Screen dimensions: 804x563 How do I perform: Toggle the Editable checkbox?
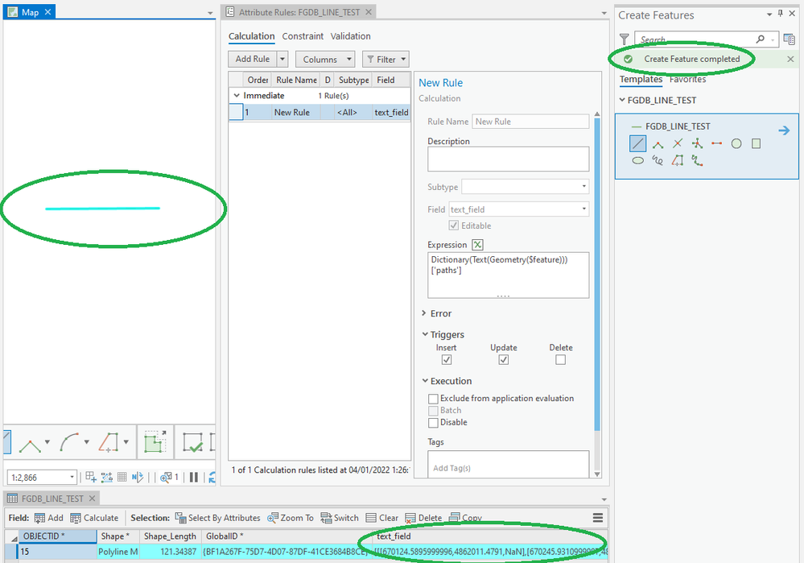(453, 226)
